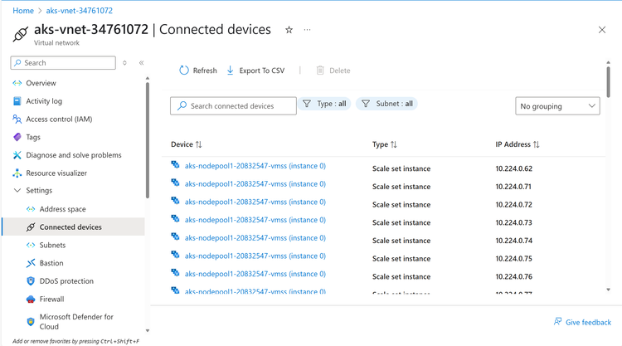This screenshot has height=346, width=622.
Task: Click the Export To CSV download icon
Action: click(231, 71)
